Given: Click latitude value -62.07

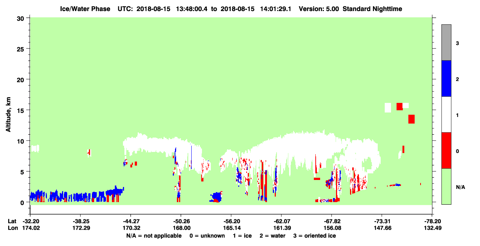Looking at the screenshot, I should tap(281, 221).
